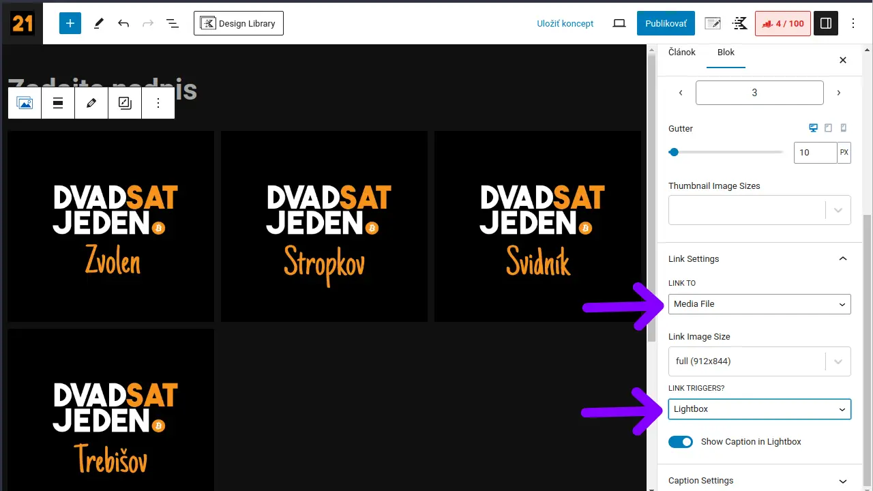The width and height of the screenshot is (873, 491).
Task: Toggle Show Caption in Lightbox switch
Action: click(681, 441)
